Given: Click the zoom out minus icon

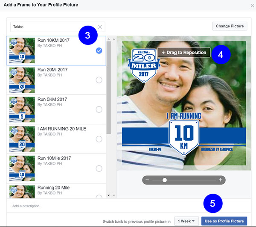Looking at the screenshot, I should [x=147, y=180].
